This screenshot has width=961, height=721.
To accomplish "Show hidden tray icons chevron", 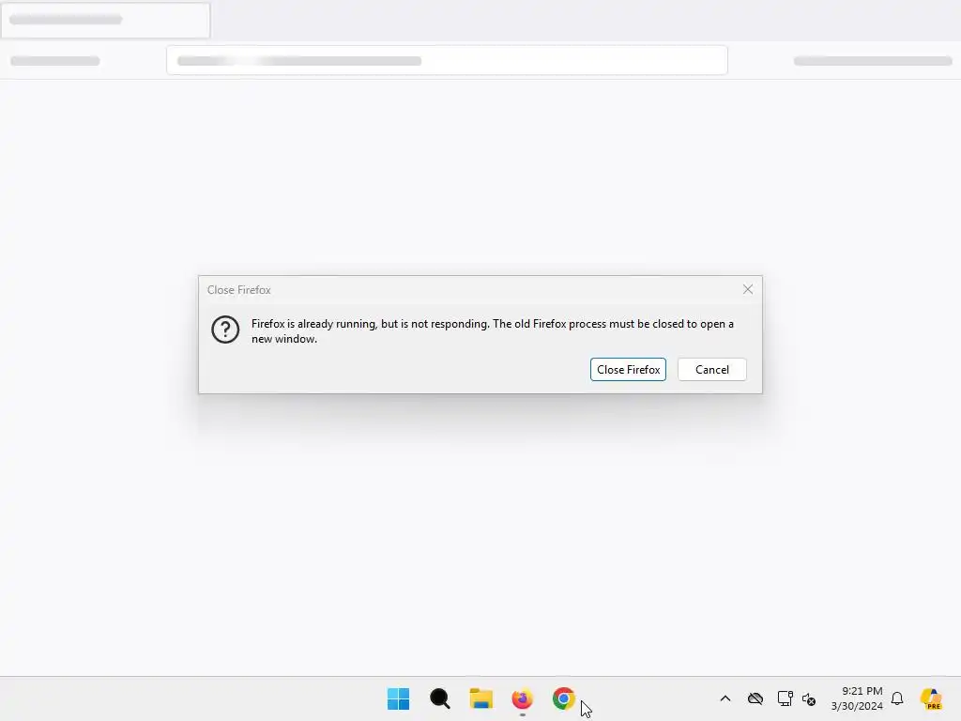I will 725,698.
